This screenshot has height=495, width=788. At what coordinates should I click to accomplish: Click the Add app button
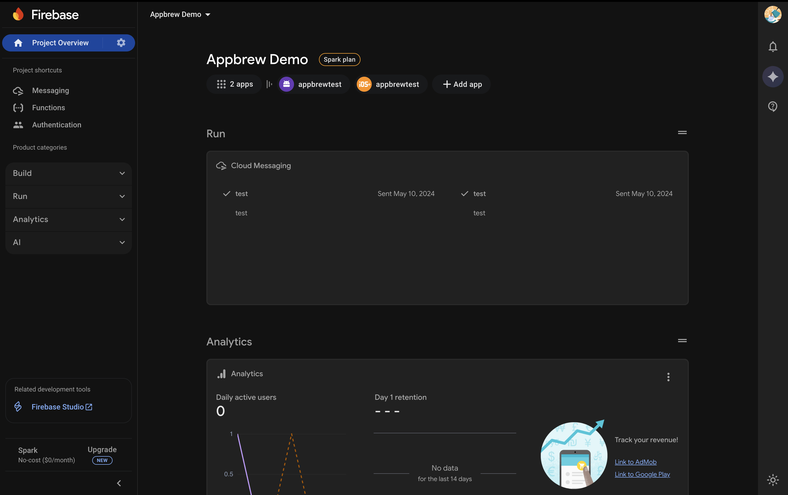pyautogui.click(x=462, y=84)
